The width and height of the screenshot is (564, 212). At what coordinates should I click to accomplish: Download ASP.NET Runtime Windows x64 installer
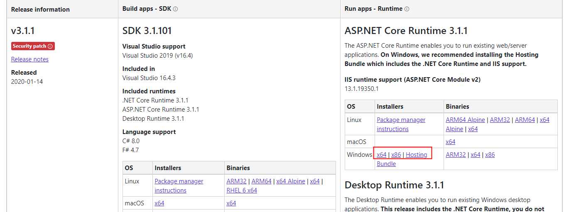(381, 155)
